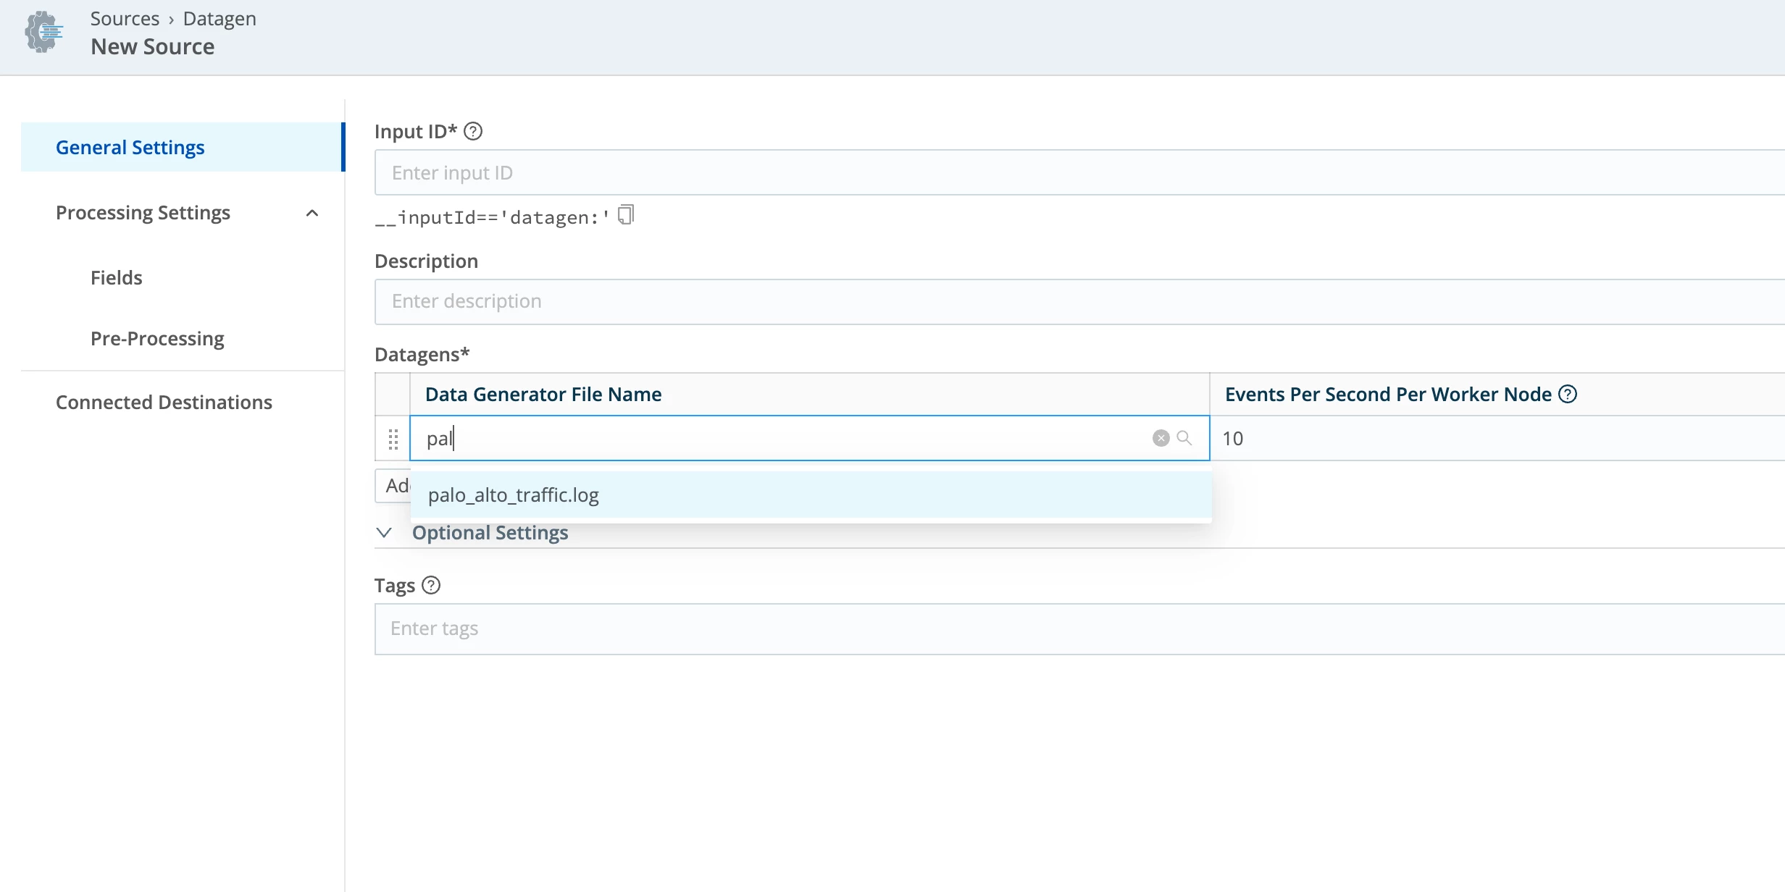This screenshot has width=1785, height=892.
Task: Go to Pre-Processing settings
Action: (157, 339)
